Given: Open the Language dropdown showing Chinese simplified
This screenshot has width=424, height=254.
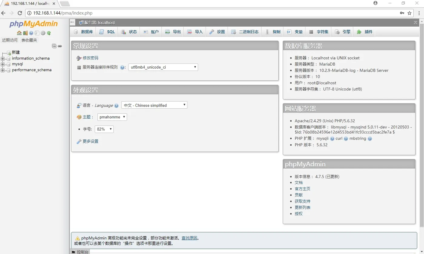Looking at the screenshot, I should click(x=154, y=105).
